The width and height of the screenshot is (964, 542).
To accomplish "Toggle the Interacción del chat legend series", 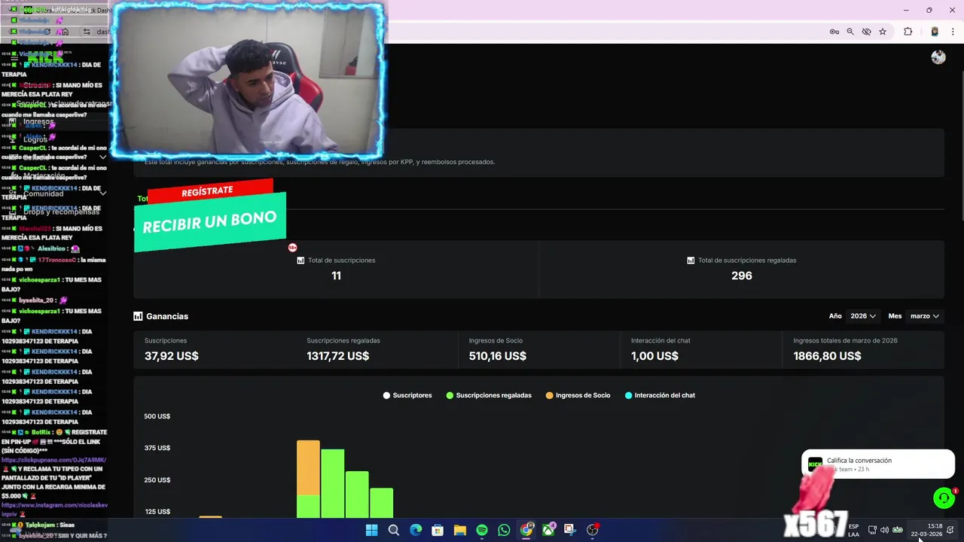I will click(660, 395).
